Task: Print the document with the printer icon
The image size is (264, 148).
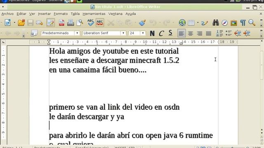Action: 71,23
